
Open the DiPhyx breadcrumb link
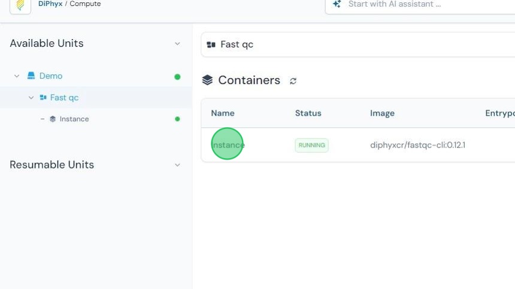pyautogui.click(x=50, y=4)
